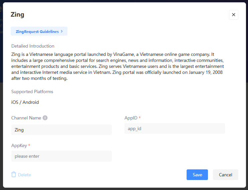Open the ZingRequest Guidelines link

pyautogui.click(x=39, y=31)
